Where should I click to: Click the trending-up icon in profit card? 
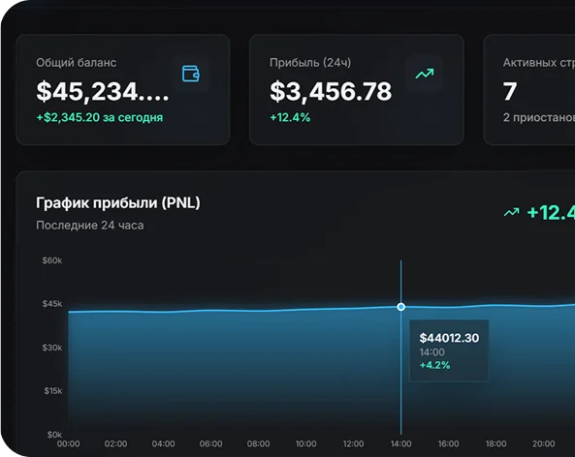point(425,74)
